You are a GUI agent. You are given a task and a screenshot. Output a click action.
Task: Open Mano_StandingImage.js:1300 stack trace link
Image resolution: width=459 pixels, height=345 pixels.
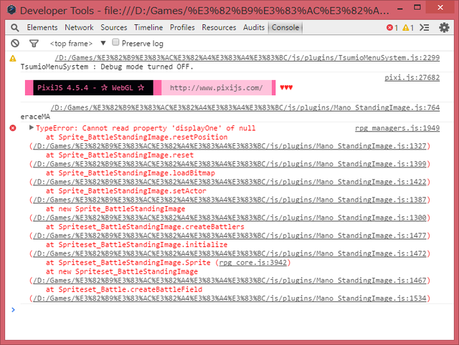(x=229, y=218)
